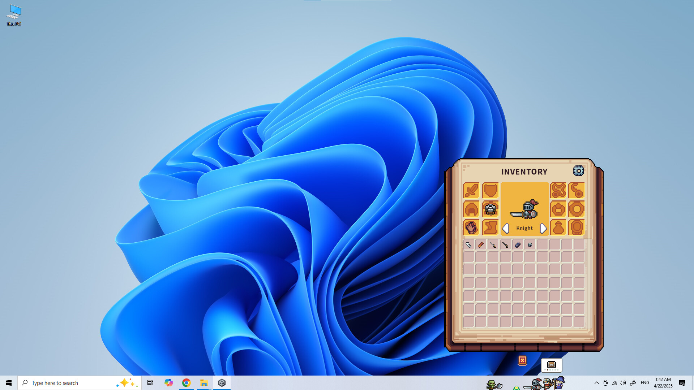This screenshot has height=390, width=694.
Task: Show the previous character with the left arrow
Action: (506, 228)
